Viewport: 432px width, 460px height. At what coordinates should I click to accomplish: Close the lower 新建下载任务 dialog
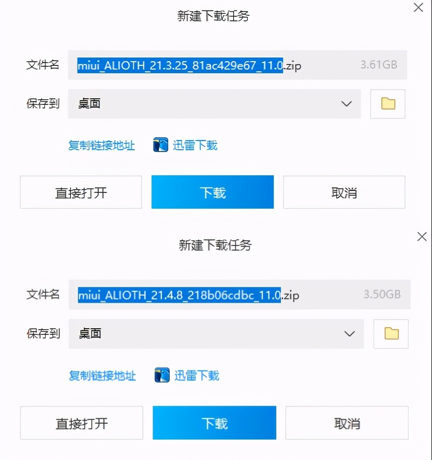(422, 236)
